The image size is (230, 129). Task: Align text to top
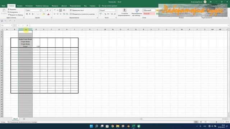coord(55,10)
